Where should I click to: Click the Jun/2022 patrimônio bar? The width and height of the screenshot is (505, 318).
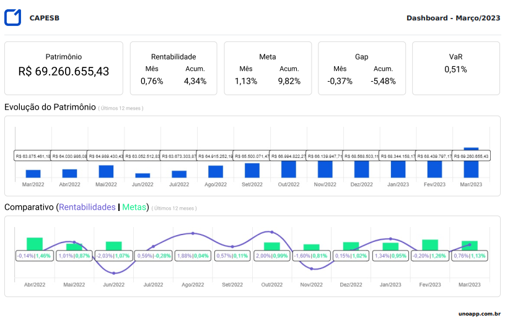(x=143, y=175)
